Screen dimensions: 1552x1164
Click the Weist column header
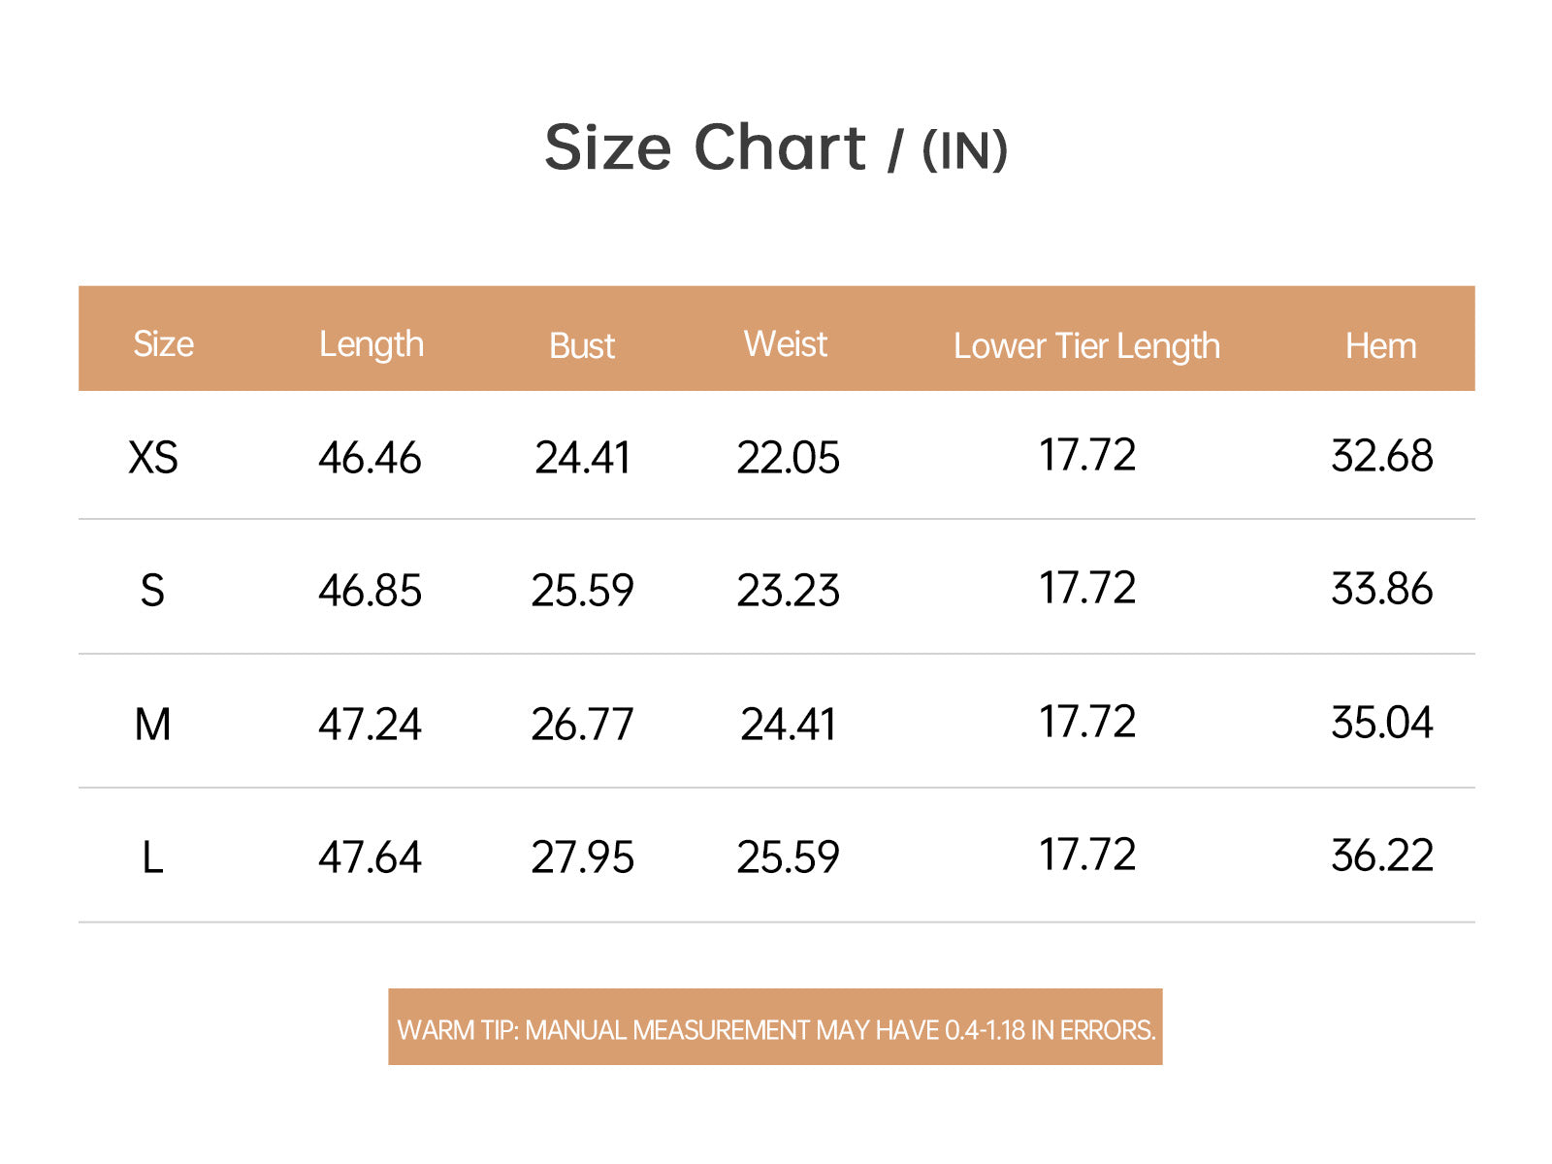coord(786,344)
